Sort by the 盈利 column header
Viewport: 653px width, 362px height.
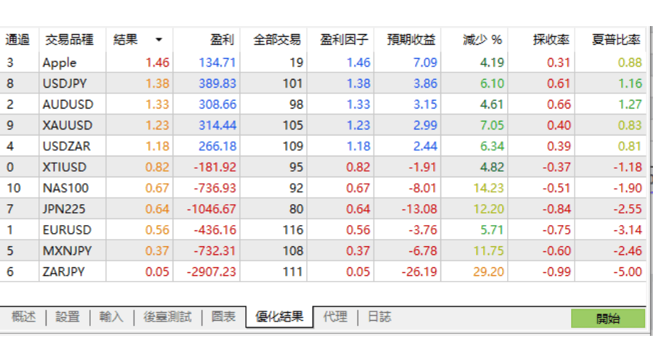click(x=206, y=40)
